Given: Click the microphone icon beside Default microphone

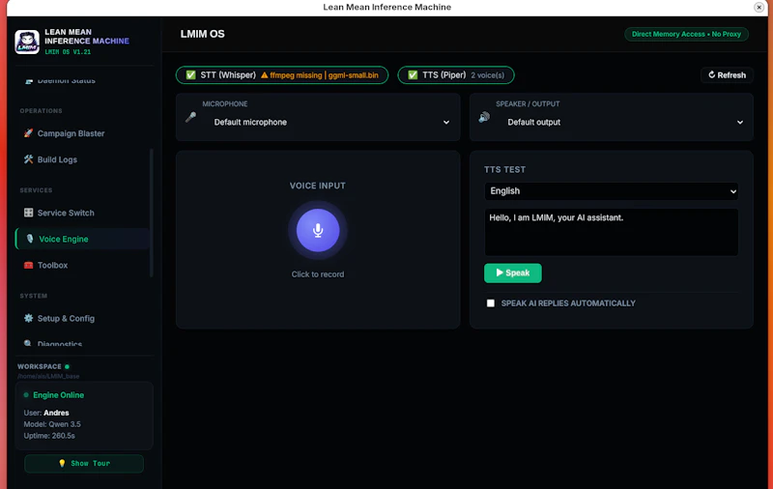Looking at the screenshot, I should (x=190, y=117).
